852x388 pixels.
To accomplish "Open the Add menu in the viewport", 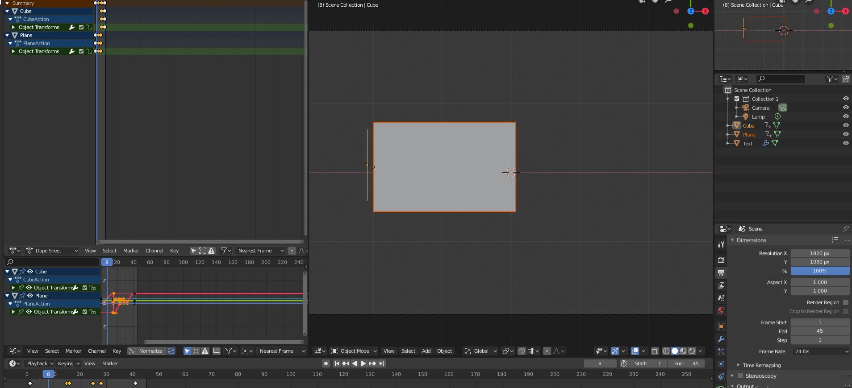I will (426, 351).
